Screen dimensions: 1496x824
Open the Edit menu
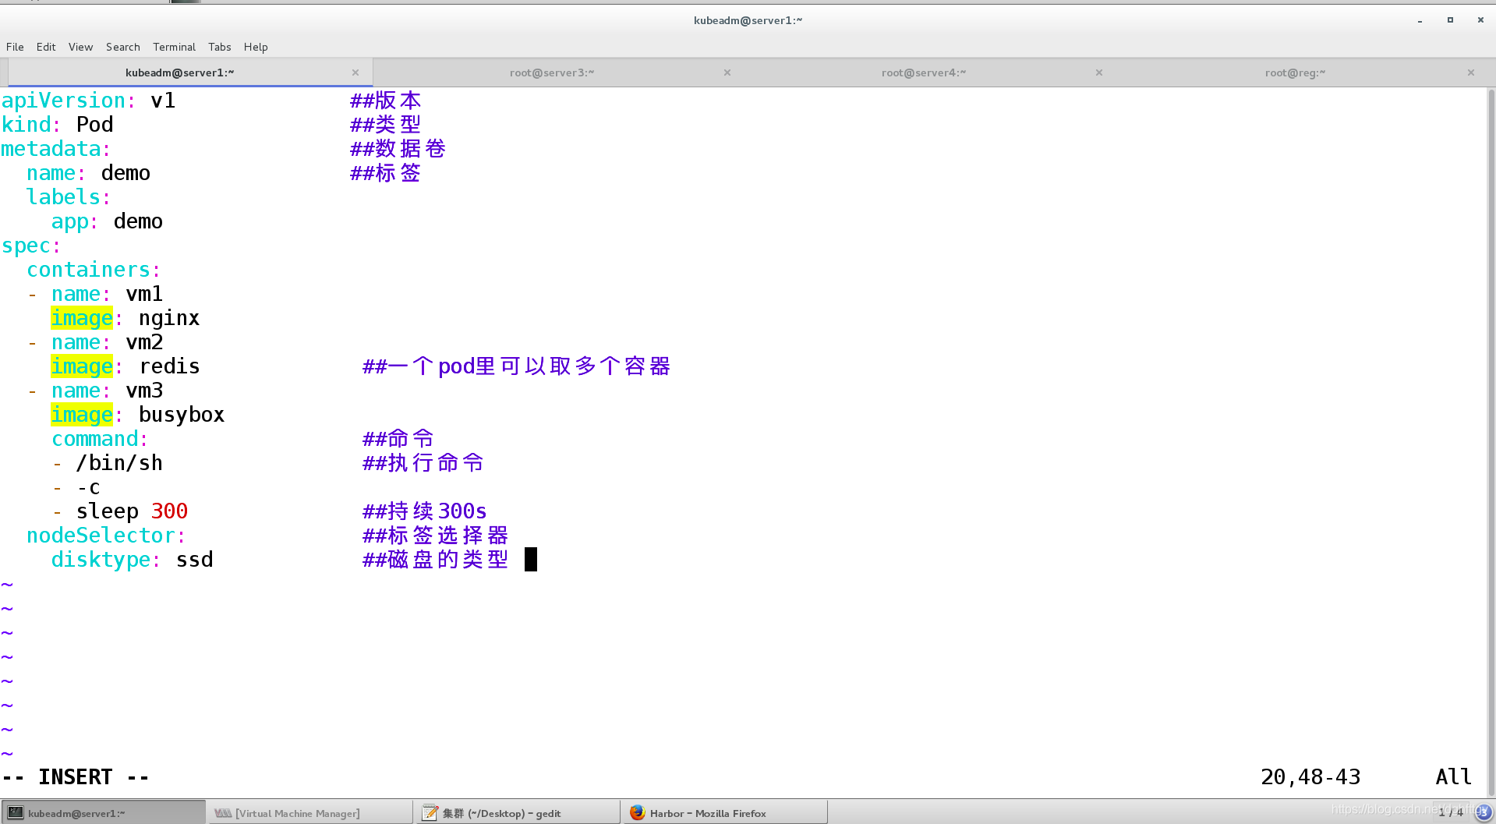[46, 47]
